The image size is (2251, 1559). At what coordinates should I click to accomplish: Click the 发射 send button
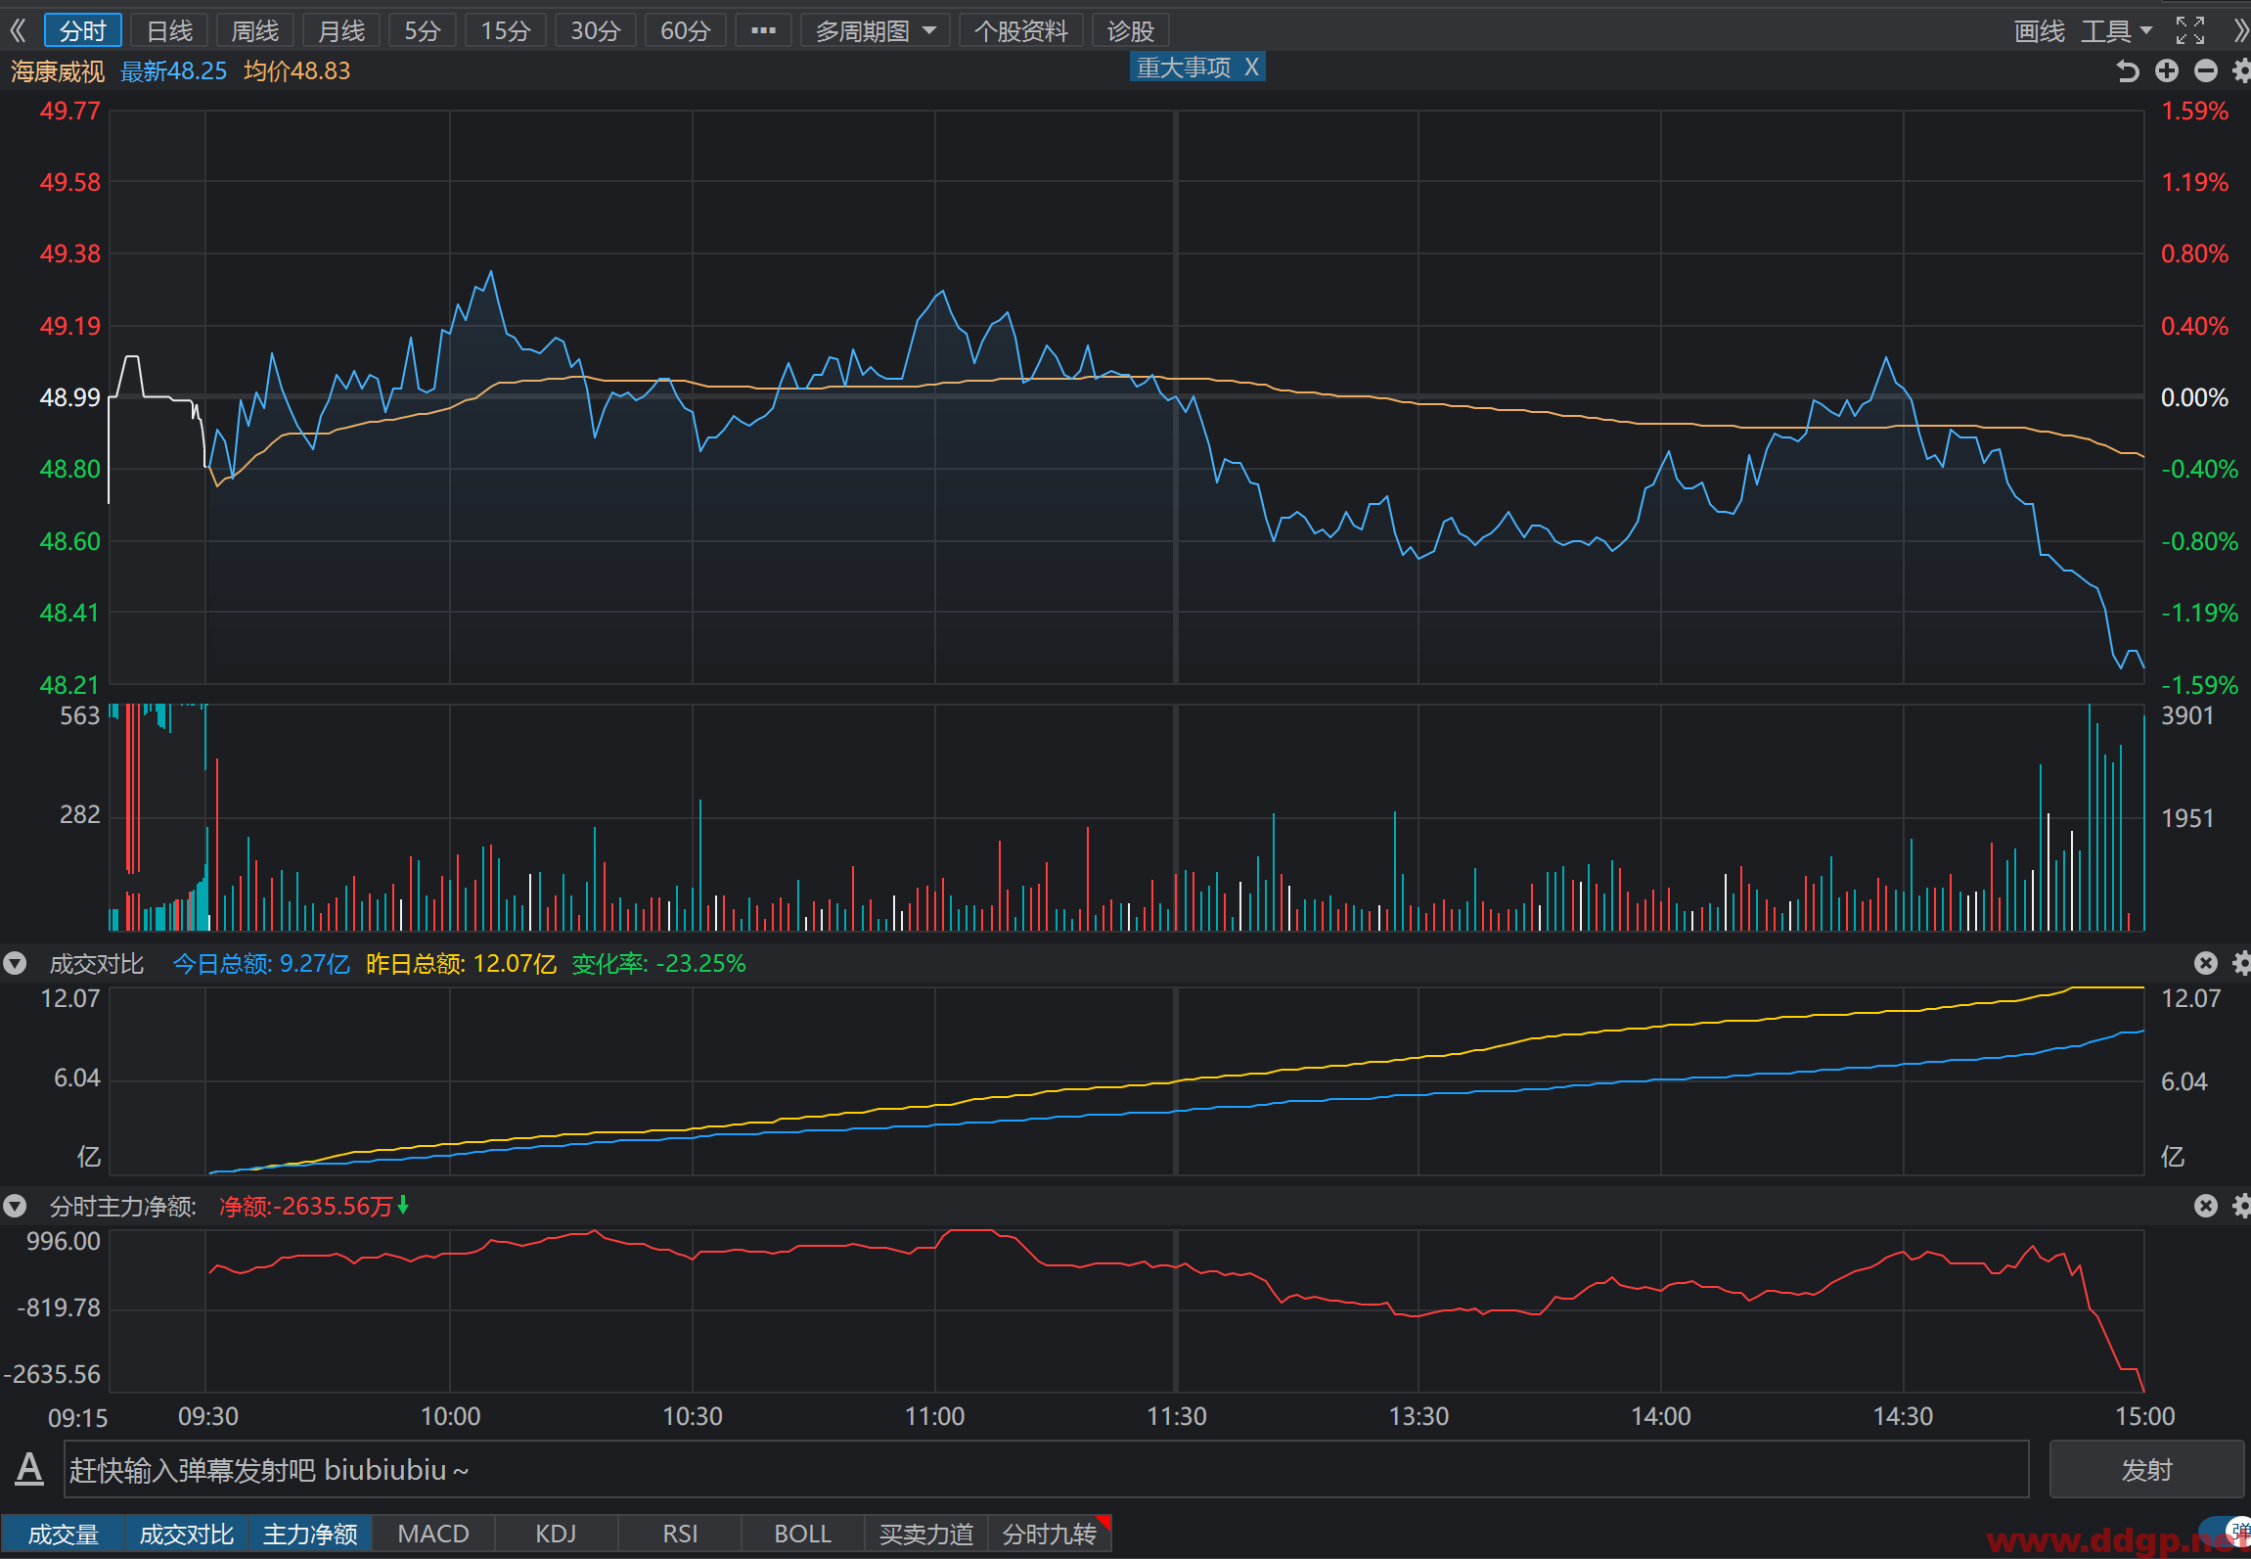(x=2146, y=1469)
